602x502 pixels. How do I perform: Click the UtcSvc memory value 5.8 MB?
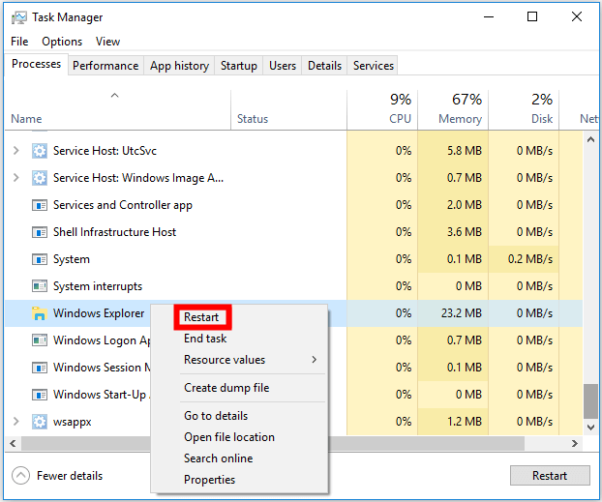click(x=465, y=151)
